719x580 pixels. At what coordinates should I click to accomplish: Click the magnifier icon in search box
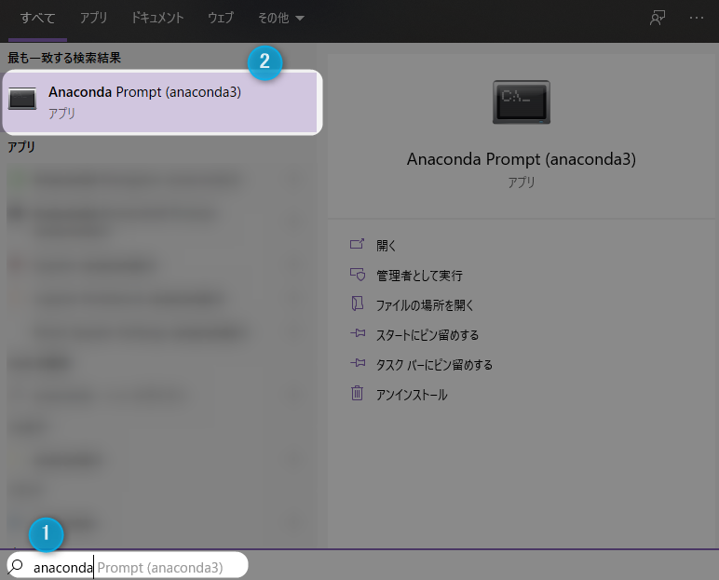click(x=16, y=566)
